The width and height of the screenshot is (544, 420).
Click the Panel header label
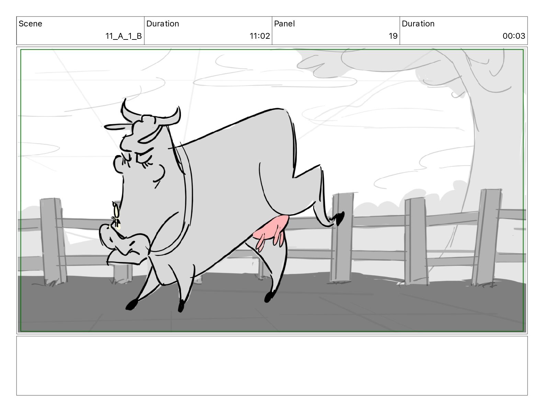(x=284, y=24)
